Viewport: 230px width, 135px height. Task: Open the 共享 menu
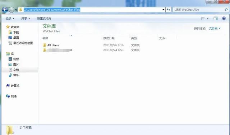26,18
